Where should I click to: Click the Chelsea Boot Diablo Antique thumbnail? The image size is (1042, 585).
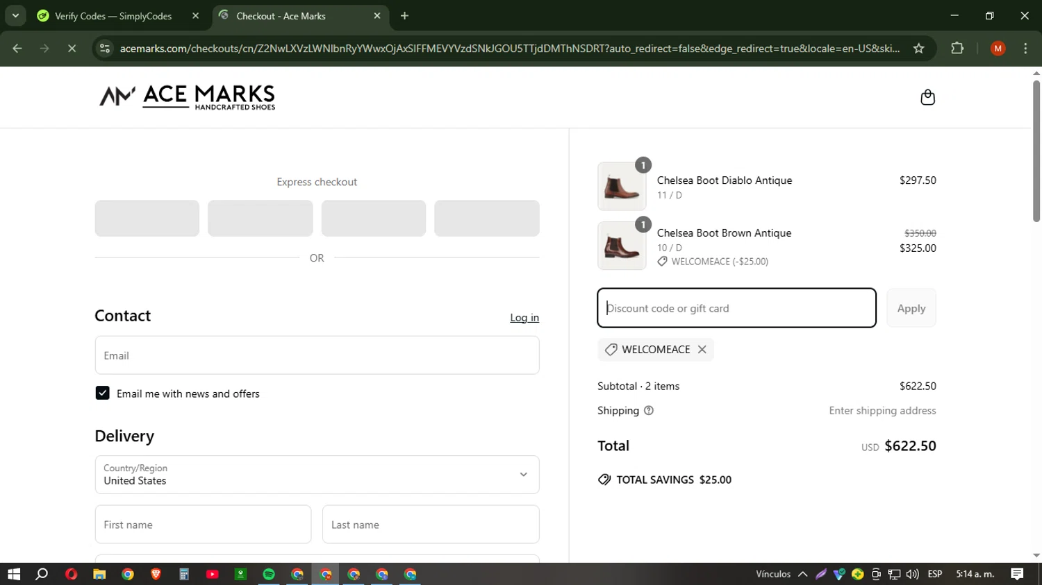pos(622,187)
